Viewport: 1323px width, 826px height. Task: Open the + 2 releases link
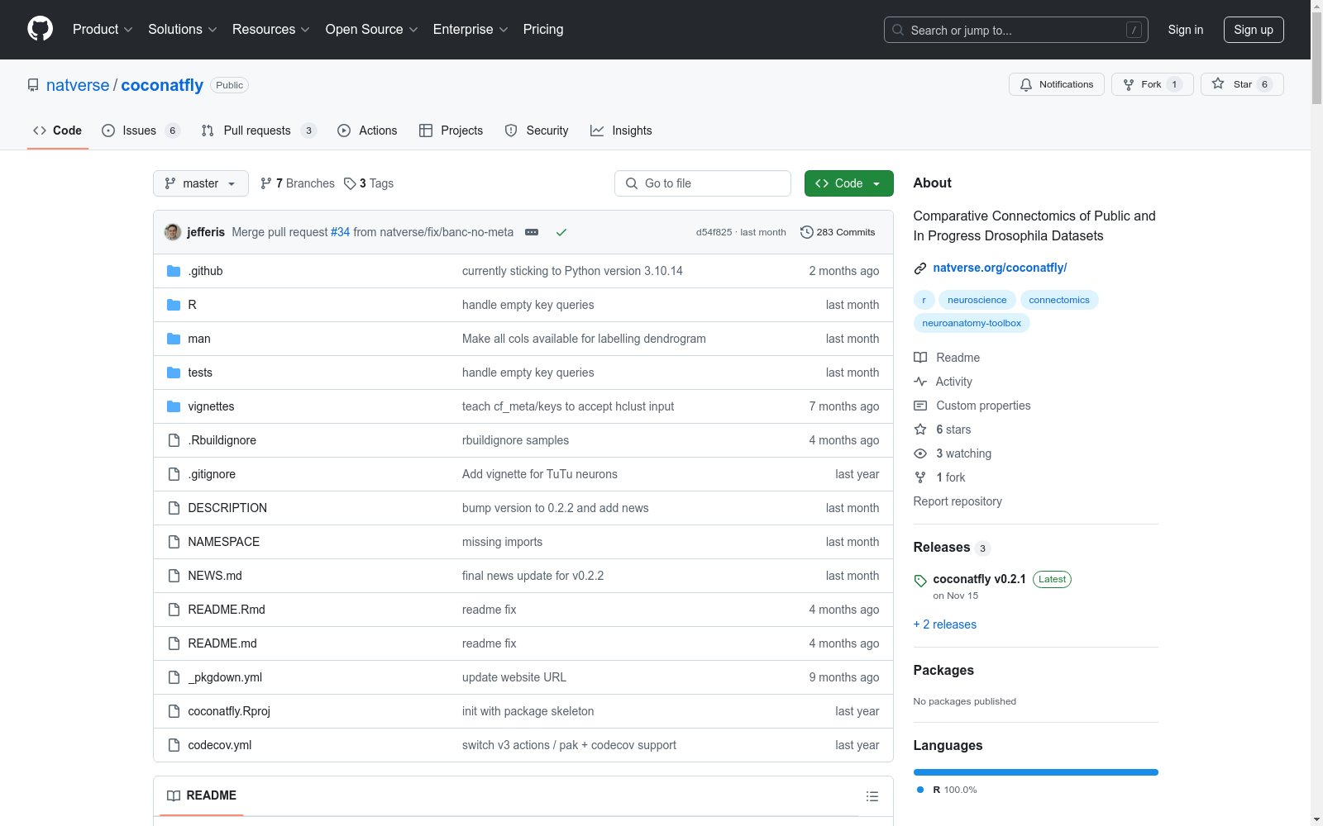(945, 624)
